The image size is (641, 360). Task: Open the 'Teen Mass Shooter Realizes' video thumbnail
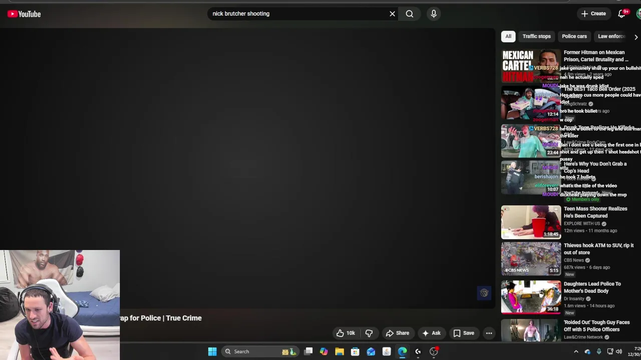tap(531, 222)
